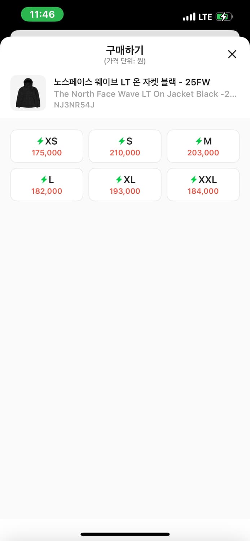
Task: Choose the 193,000 won price option
Action: 125,191
